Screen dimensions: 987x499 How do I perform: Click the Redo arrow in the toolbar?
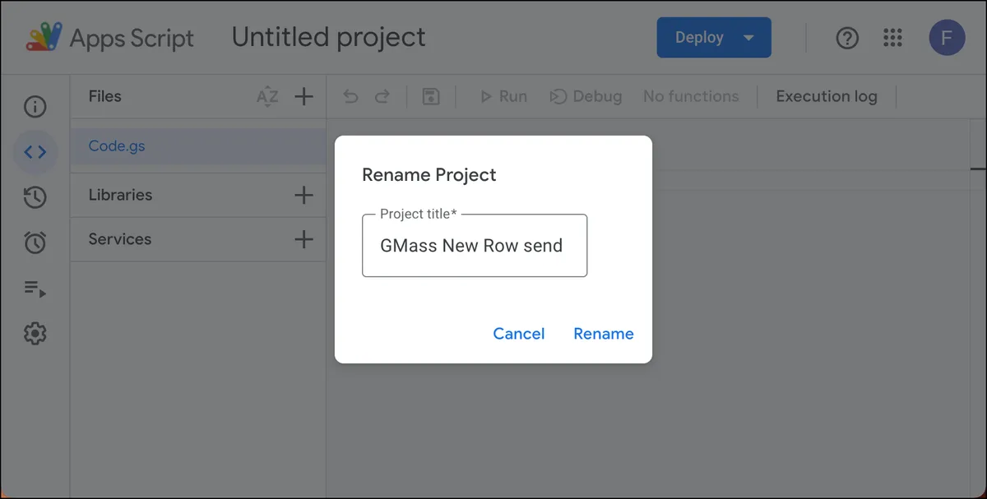pyautogui.click(x=382, y=96)
